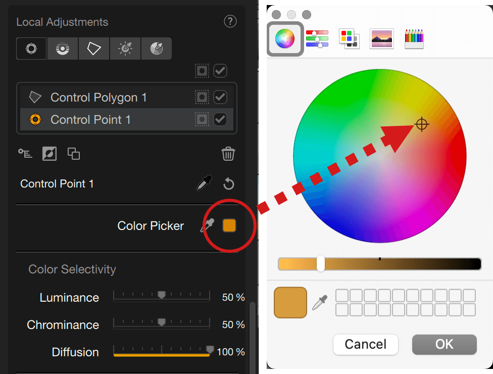
Task: Pick the eyedropper next to Control Point 1
Action: click(x=205, y=183)
